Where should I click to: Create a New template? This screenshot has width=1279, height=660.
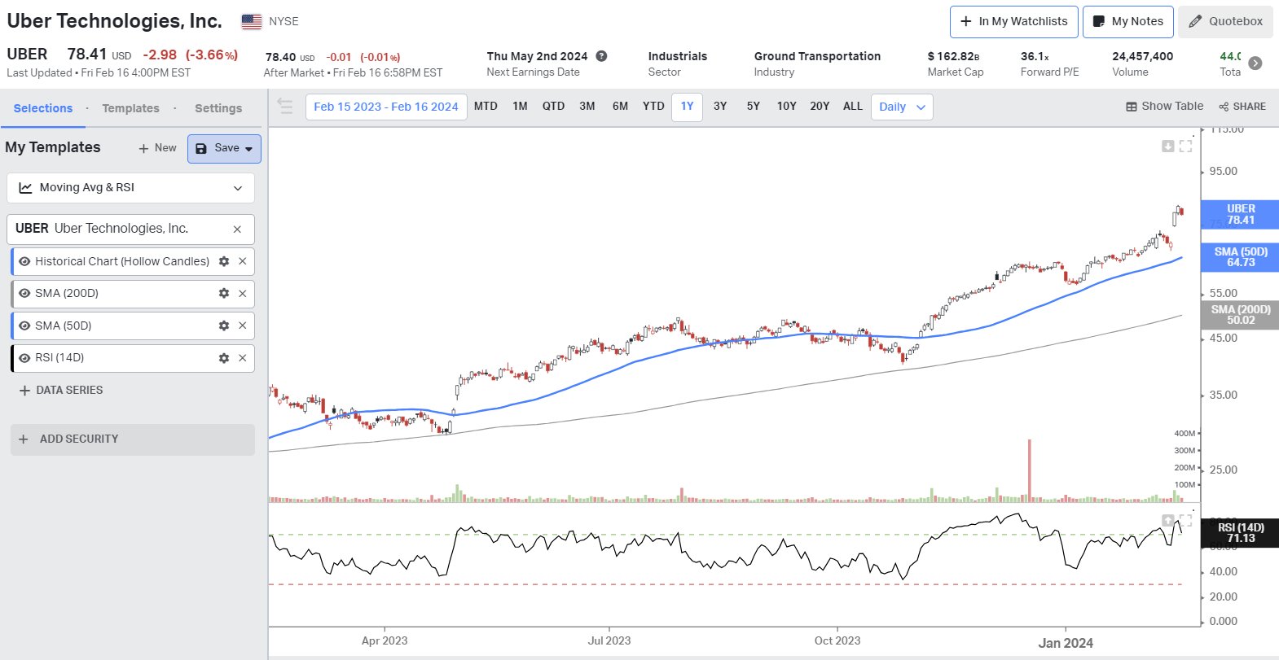(x=157, y=148)
